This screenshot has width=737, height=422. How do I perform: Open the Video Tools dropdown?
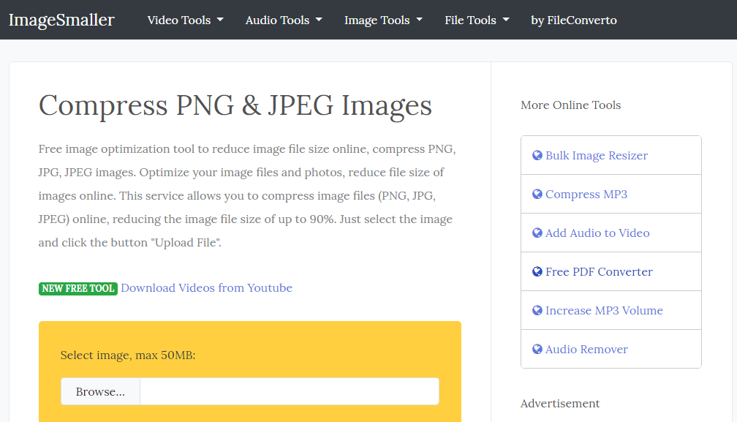point(185,20)
